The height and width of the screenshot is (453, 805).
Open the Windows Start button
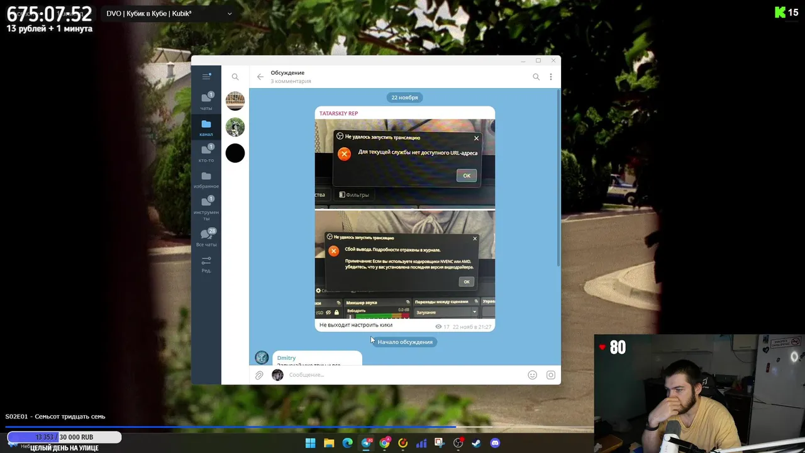(x=311, y=443)
